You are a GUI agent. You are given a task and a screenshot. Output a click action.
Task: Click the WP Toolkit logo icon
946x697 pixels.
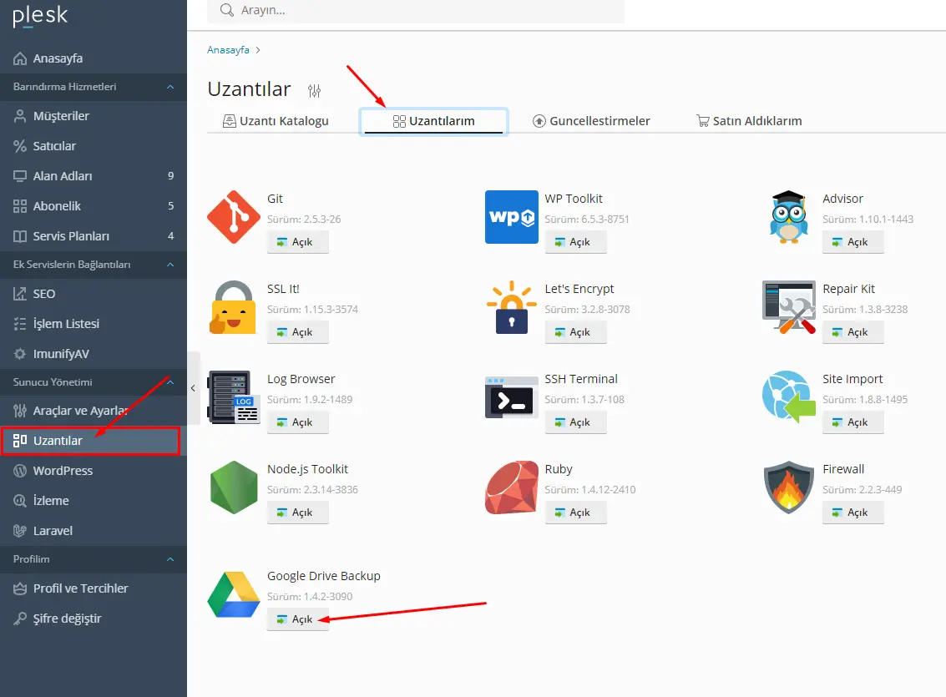click(x=511, y=217)
